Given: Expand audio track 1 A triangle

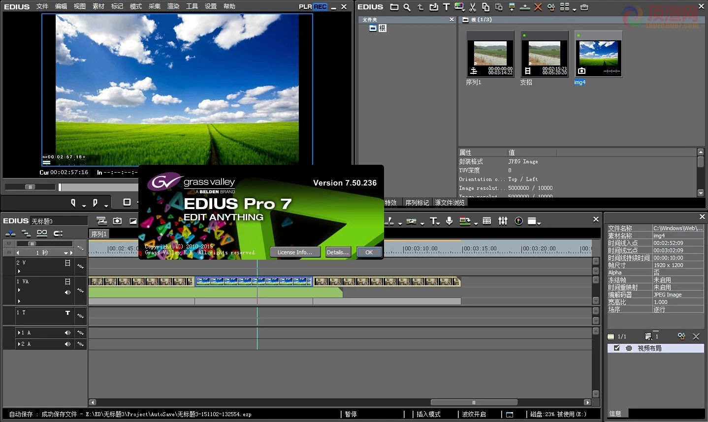Looking at the screenshot, I should (x=19, y=333).
